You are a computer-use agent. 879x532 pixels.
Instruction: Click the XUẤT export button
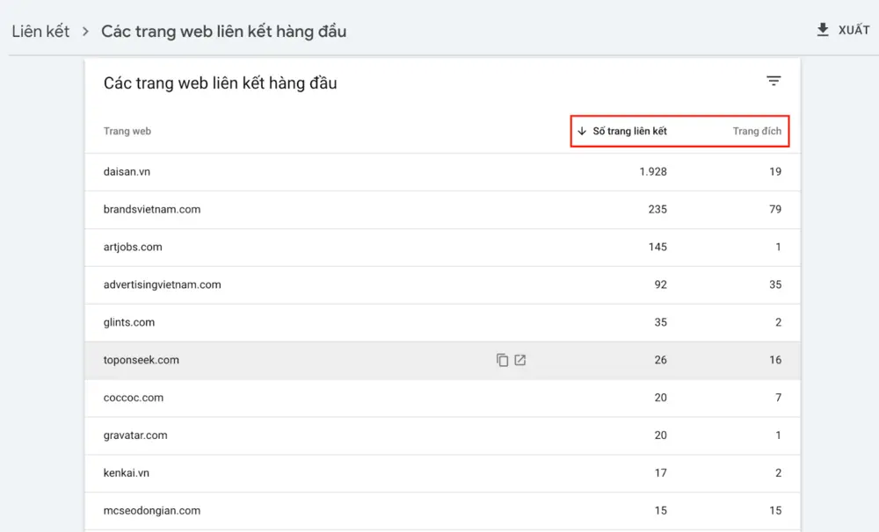pos(844,30)
